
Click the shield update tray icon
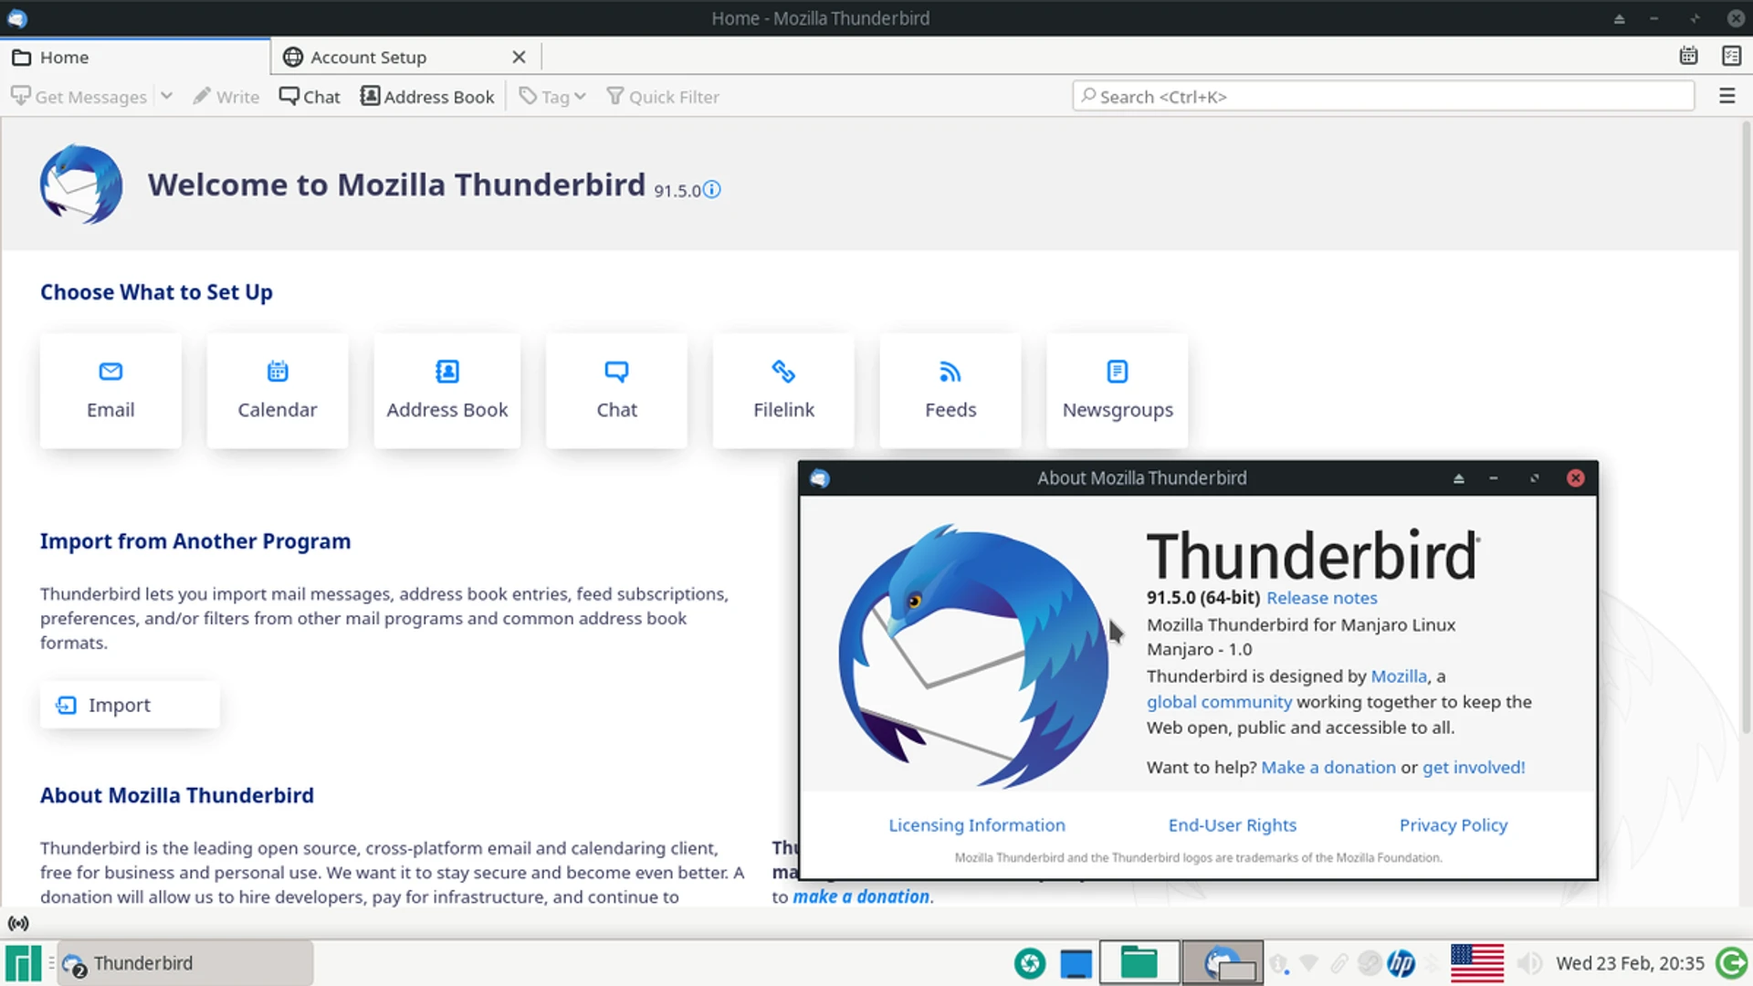point(1279,963)
